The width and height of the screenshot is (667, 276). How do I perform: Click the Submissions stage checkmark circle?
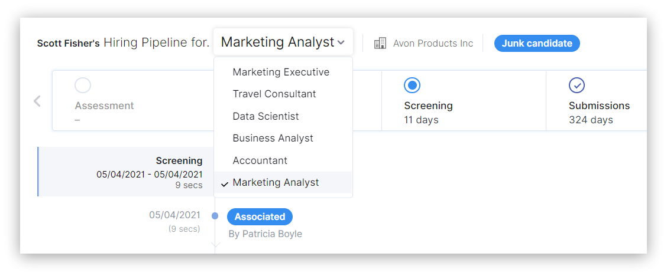tap(577, 86)
